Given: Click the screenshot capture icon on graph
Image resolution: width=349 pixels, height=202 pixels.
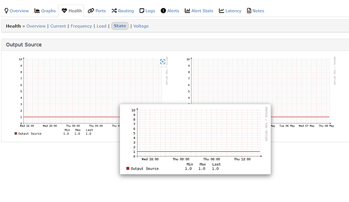Looking at the screenshot, I should (x=163, y=62).
